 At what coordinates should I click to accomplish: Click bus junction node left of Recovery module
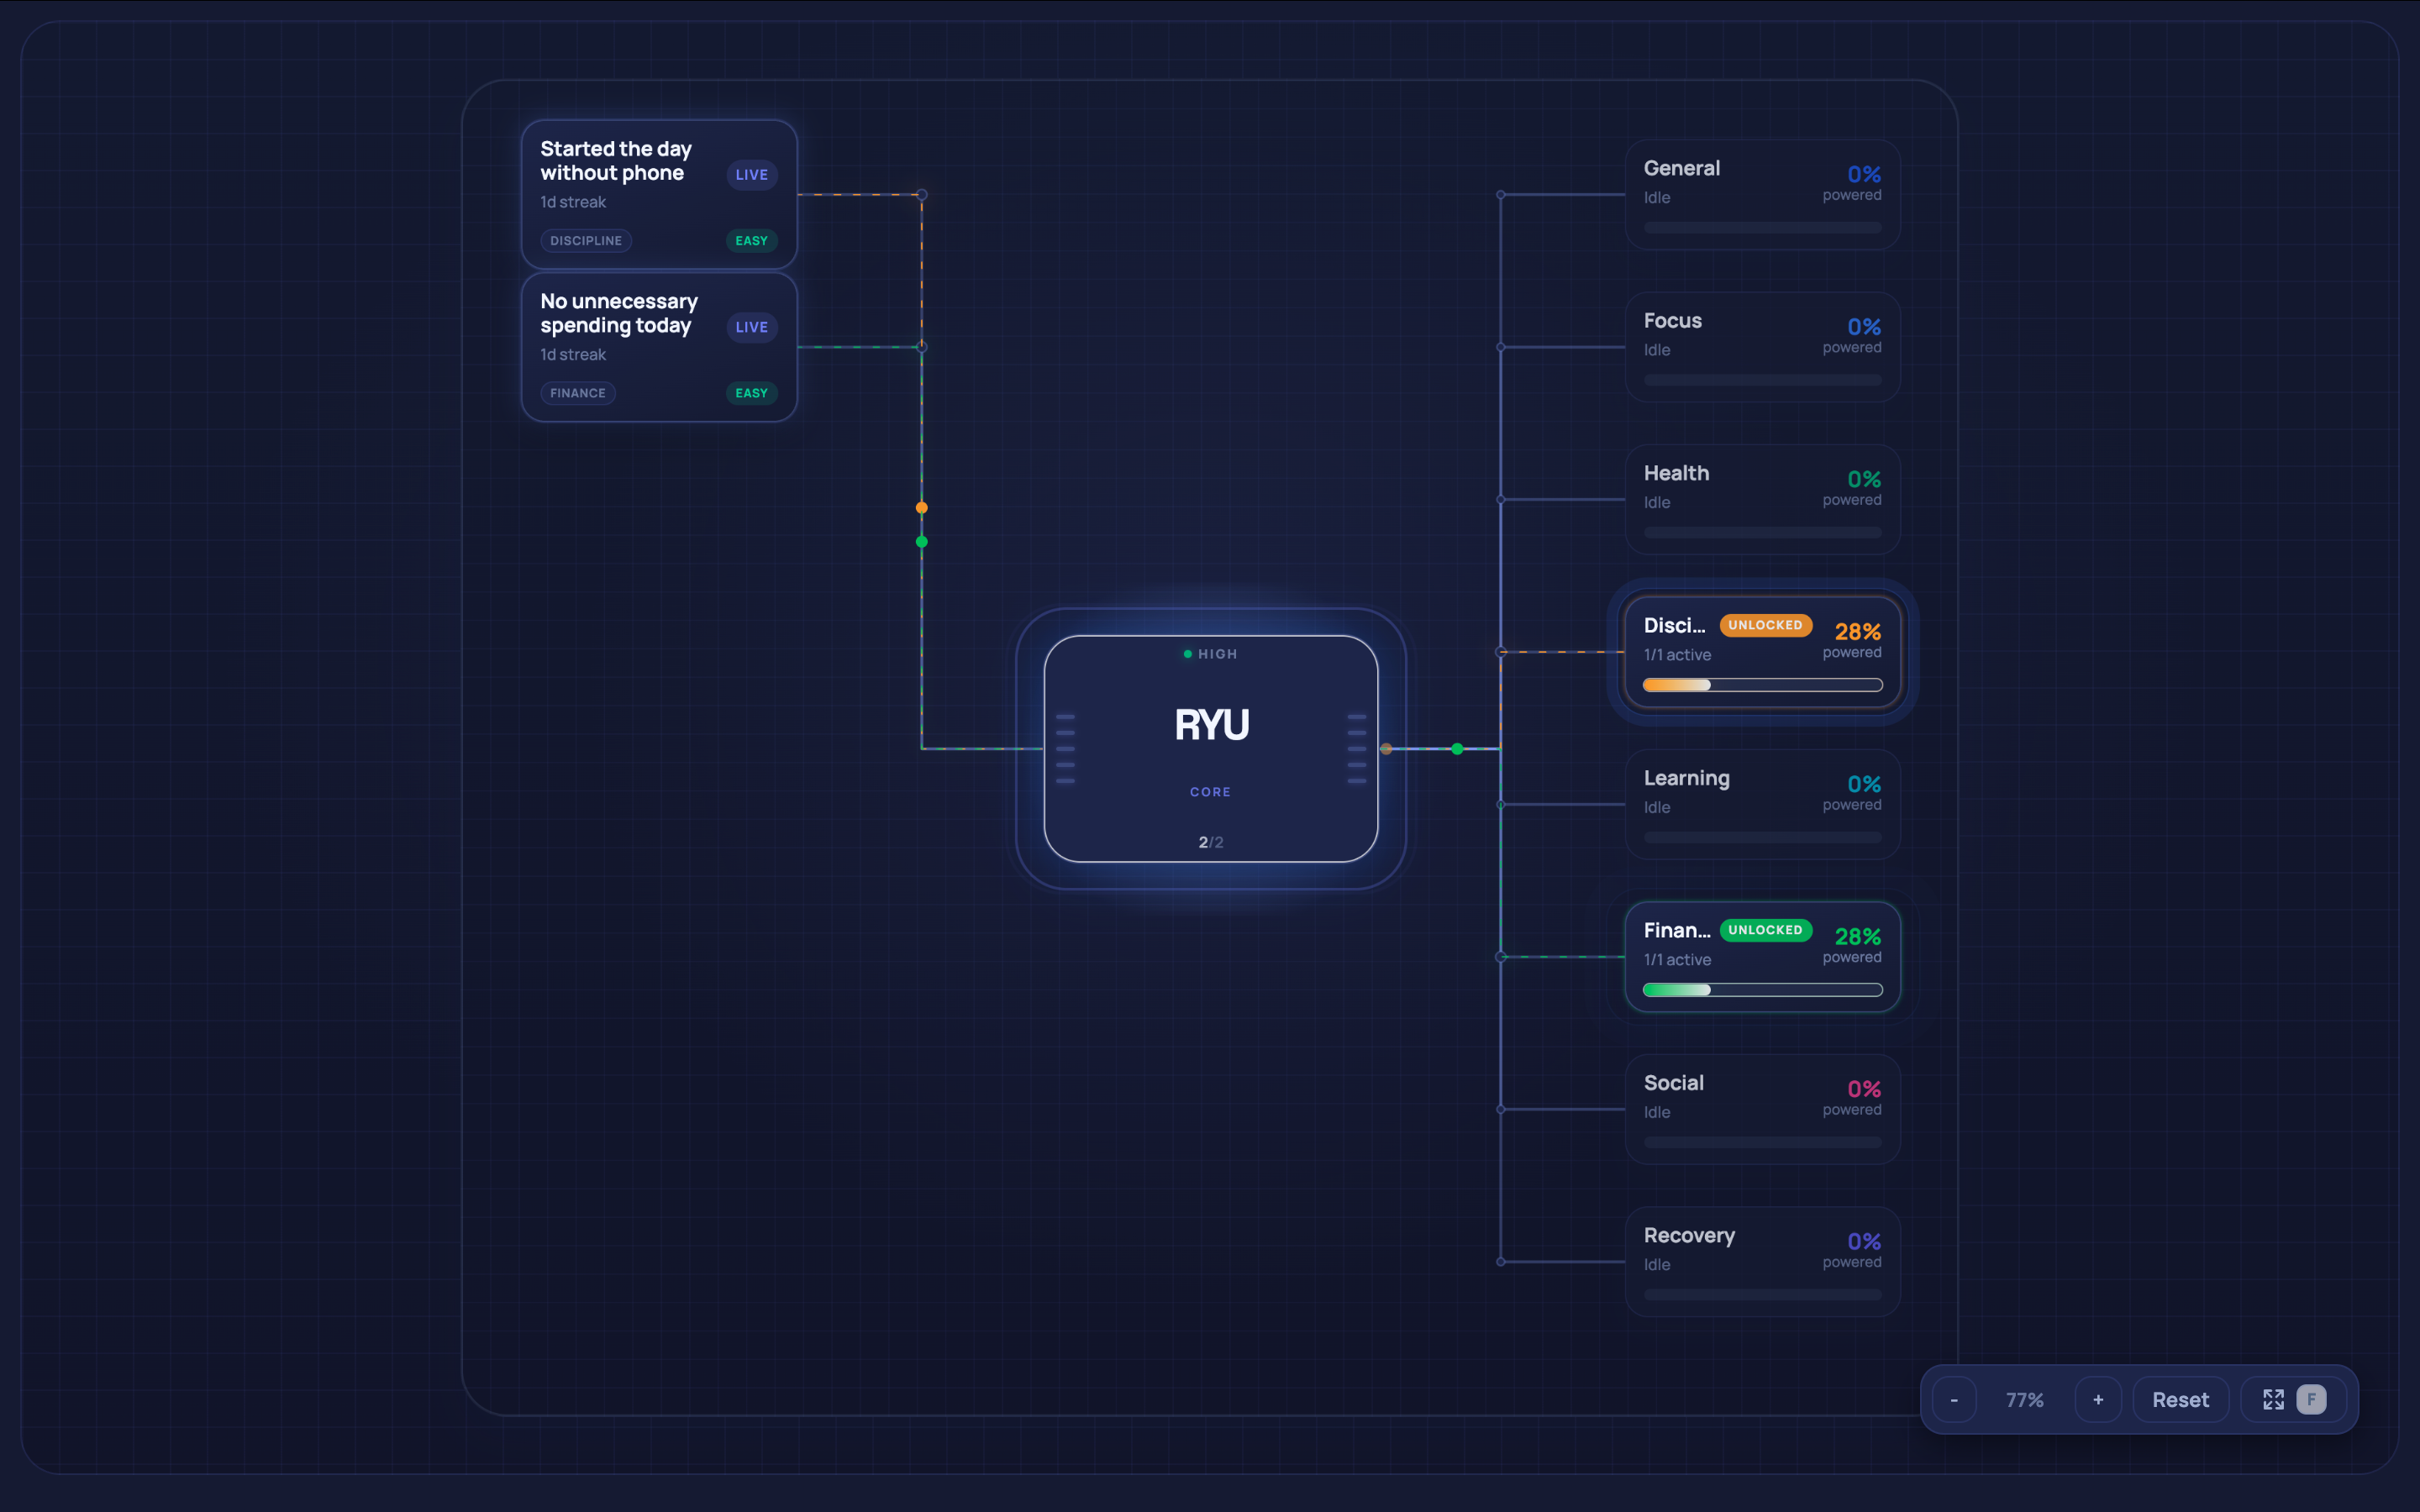coord(1501,1262)
